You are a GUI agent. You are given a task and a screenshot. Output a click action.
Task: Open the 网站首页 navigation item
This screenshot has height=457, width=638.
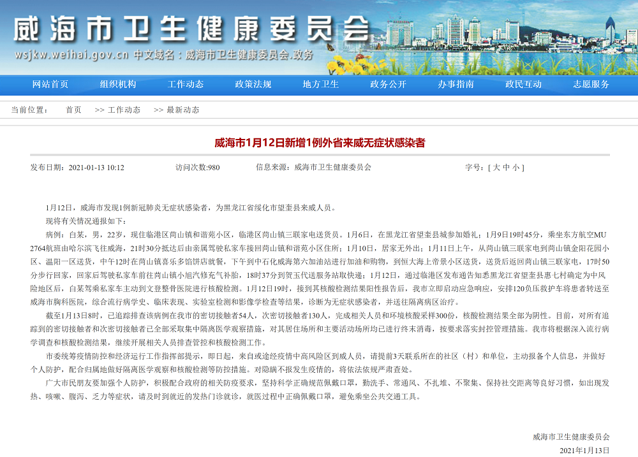click(x=50, y=84)
